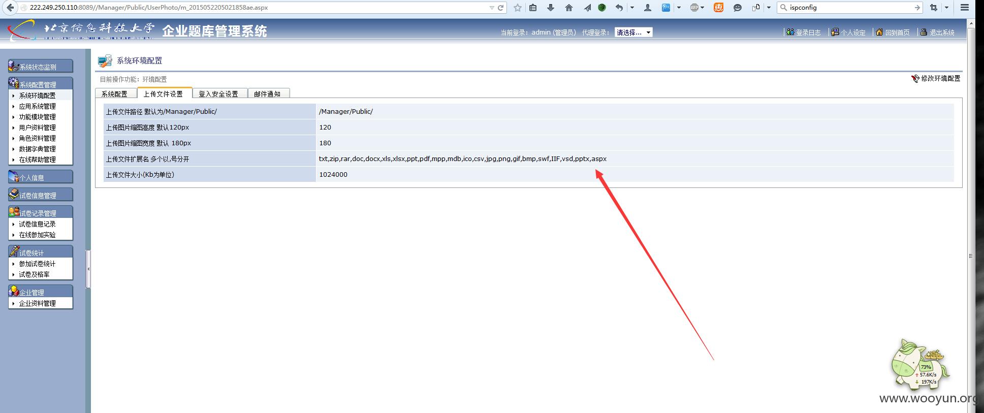Open 在线帮助管理 in sidebar

[x=38, y=160]
